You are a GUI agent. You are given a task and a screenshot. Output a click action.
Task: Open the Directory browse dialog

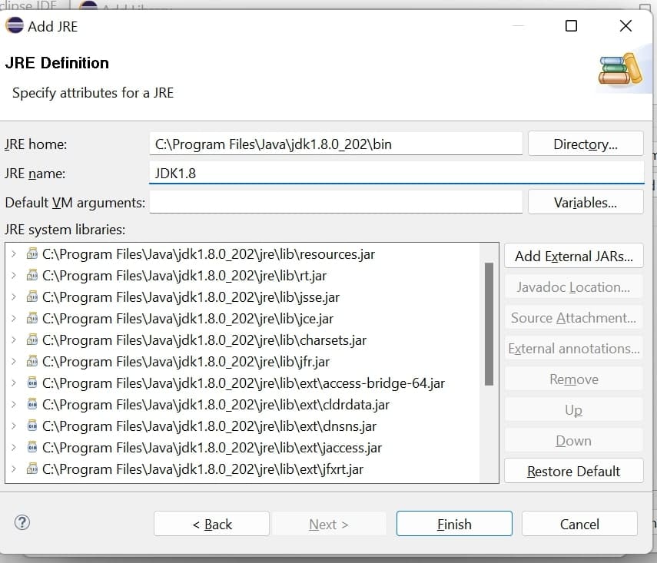coord(585,144)
